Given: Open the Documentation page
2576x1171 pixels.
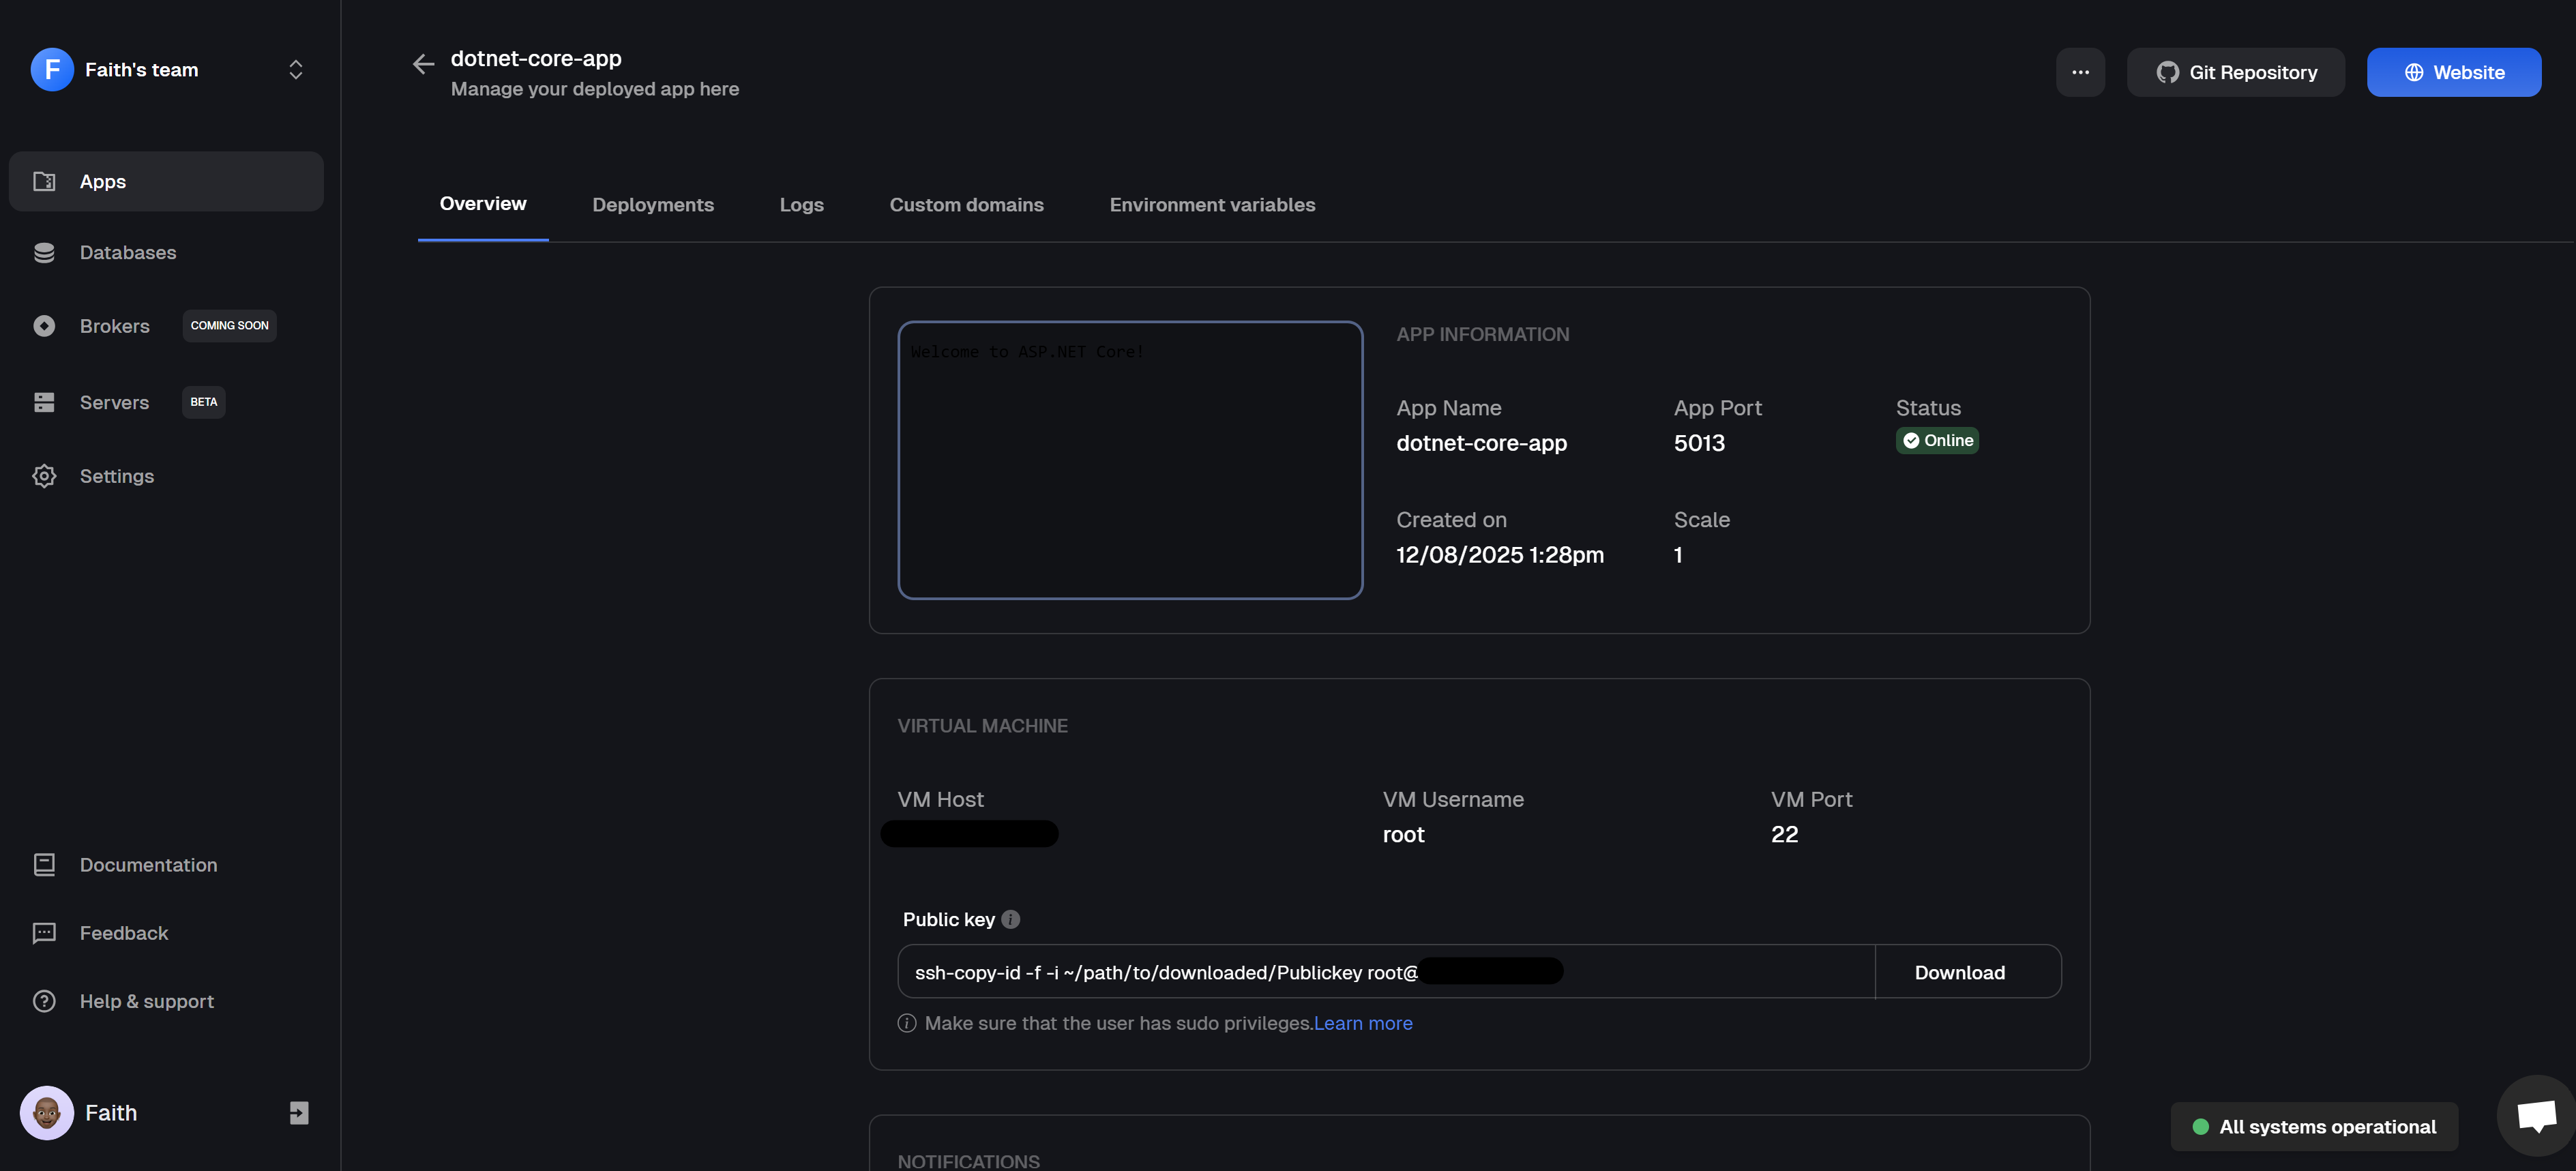Looking at the screenshot, I should tap(148, 864).
